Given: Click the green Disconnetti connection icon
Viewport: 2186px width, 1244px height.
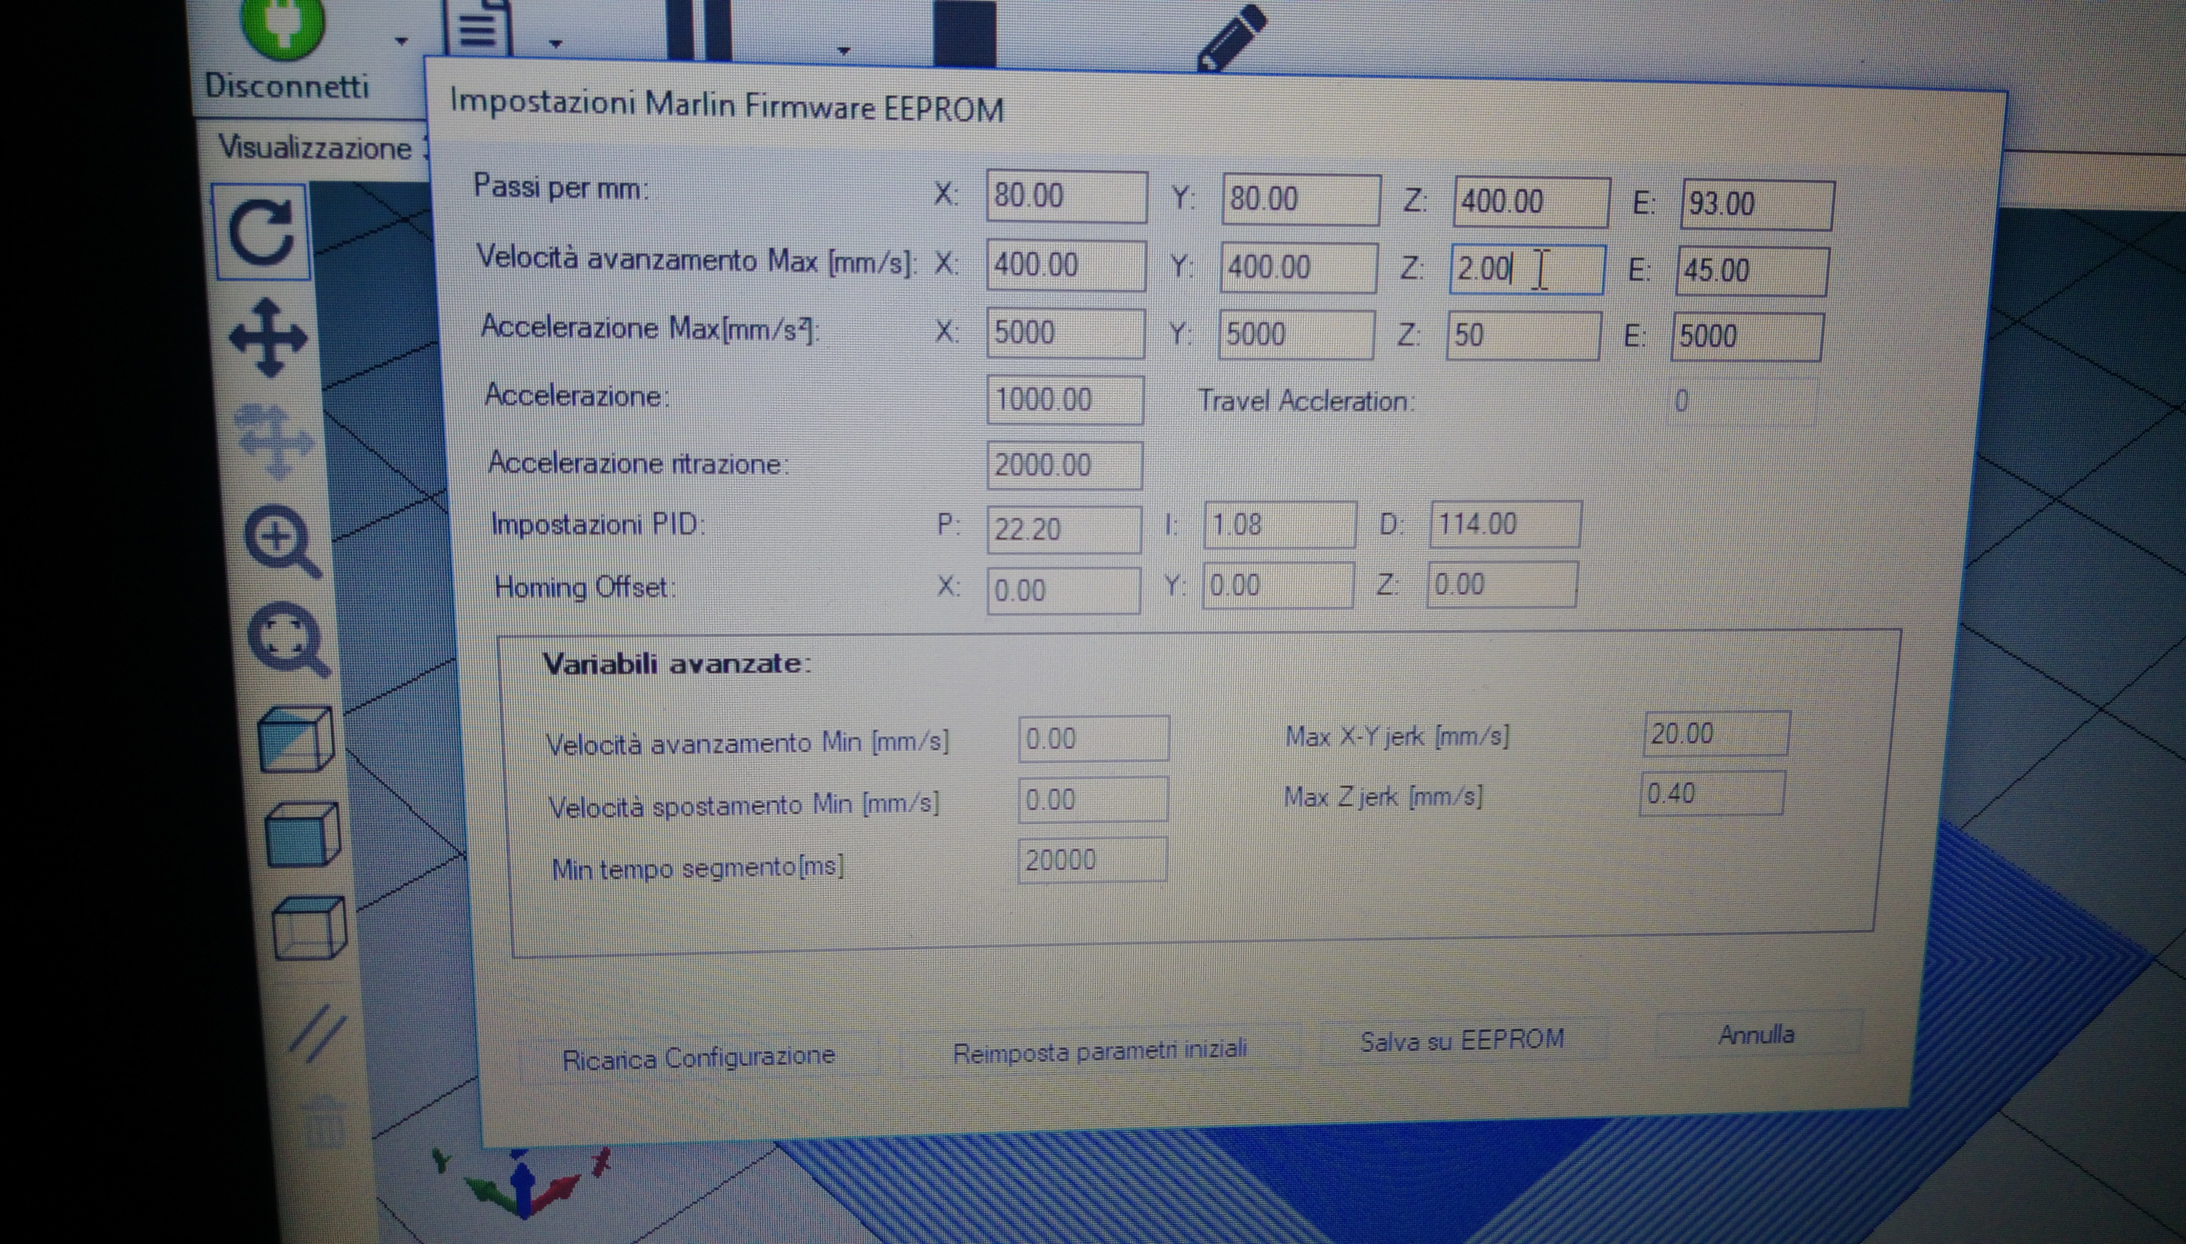Looking at the screenshot, I should [x=284, y=26].
